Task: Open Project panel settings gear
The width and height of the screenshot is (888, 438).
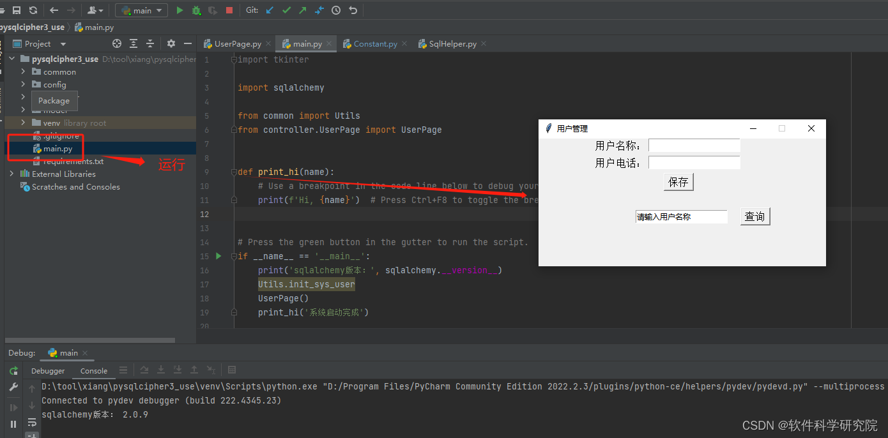Action: click(171, 43)
